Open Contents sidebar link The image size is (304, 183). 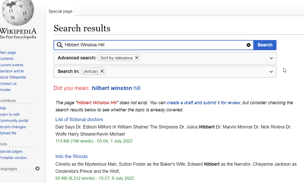click(7, 59)
